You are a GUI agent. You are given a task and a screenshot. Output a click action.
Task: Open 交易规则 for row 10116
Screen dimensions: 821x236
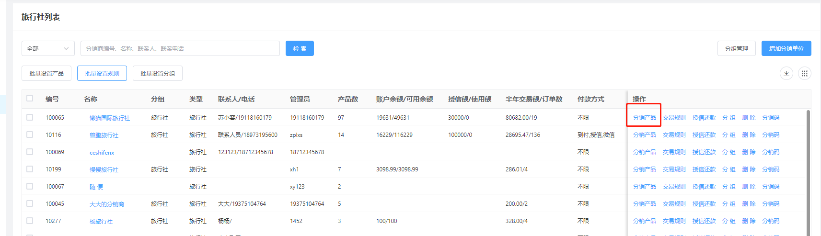[x=674, y=135]
